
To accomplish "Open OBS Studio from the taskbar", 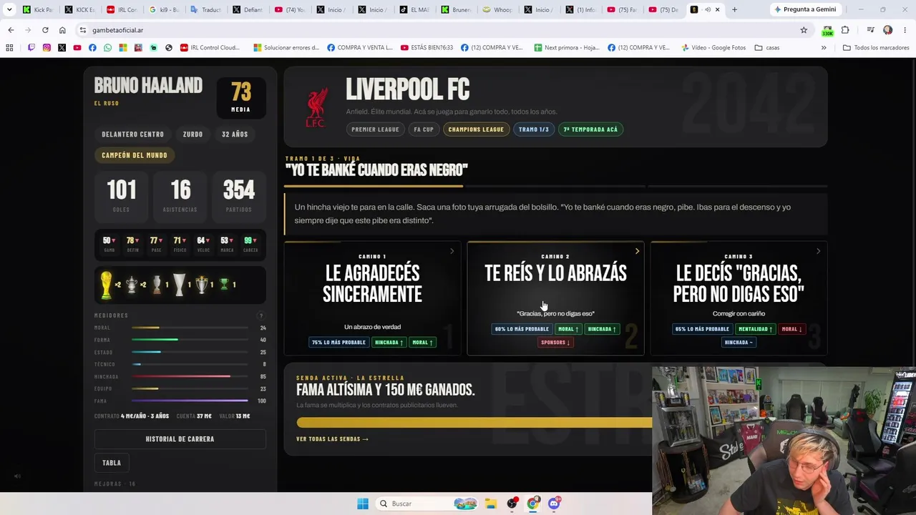I will (x=512, y=504).
